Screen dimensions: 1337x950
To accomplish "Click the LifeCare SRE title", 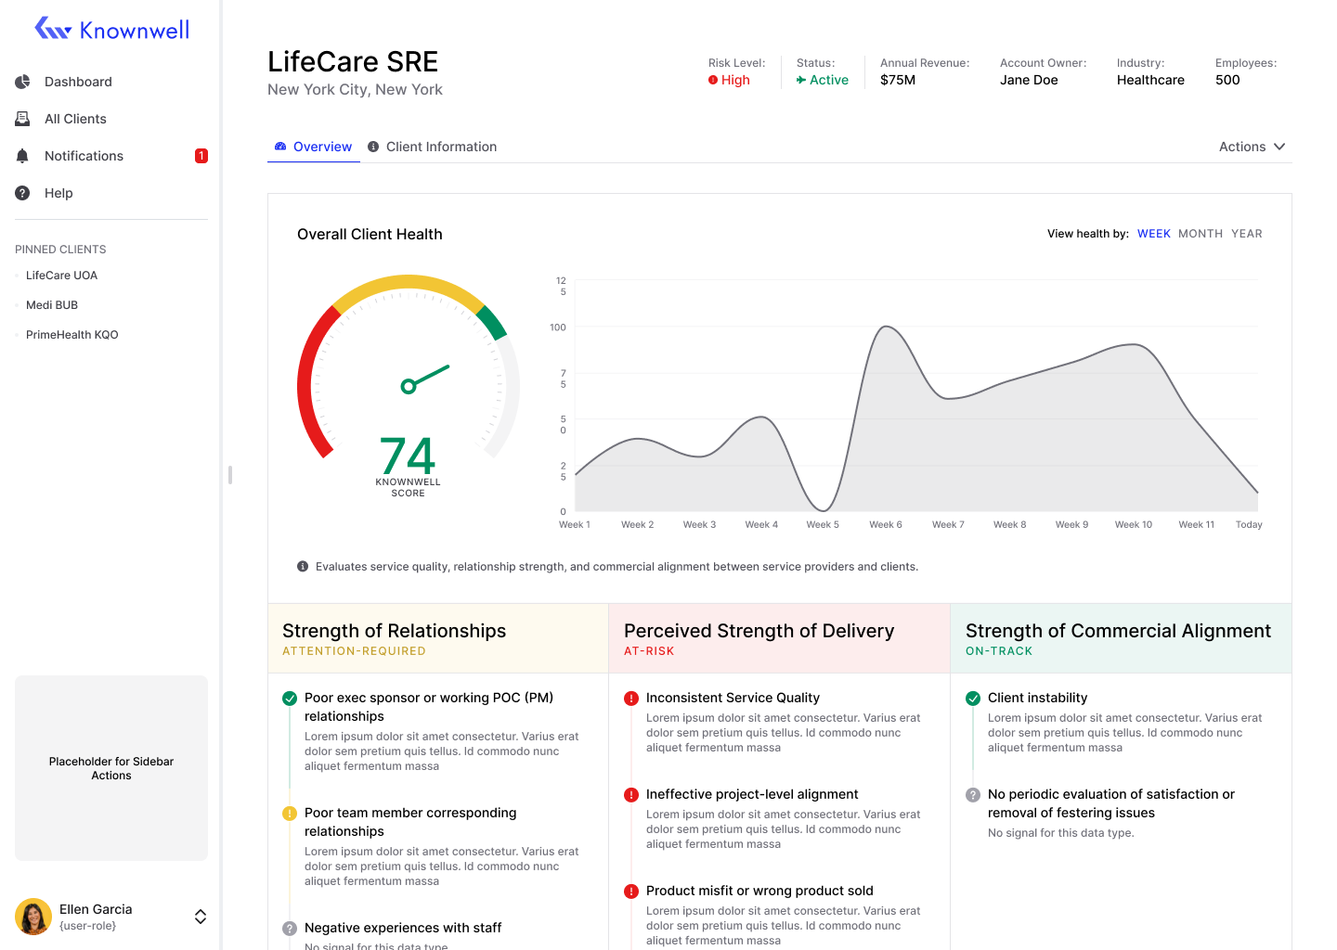I will click(x=353, y=61).
